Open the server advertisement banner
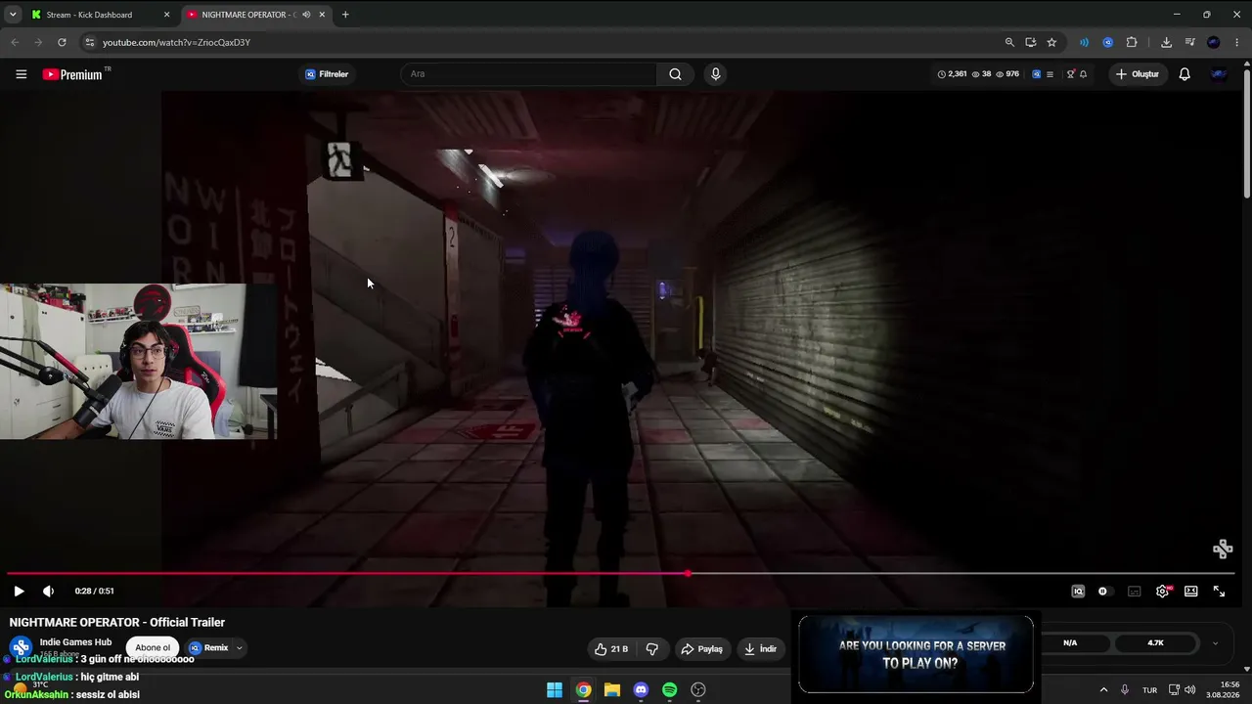The height and width of the screenshot is (704, 1252). coord(916,654)
